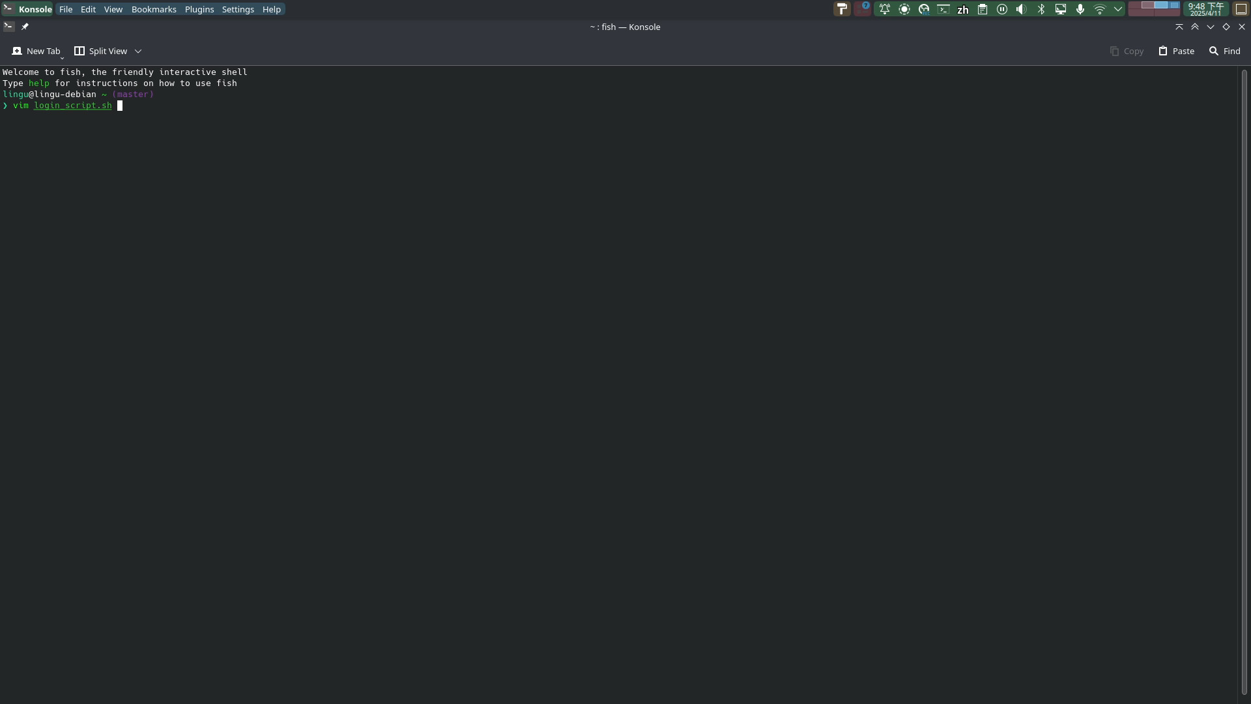Open the Bluetooth tray icon
Viewport: 1251px width, 704px height.
click(x=1041, y=9)
